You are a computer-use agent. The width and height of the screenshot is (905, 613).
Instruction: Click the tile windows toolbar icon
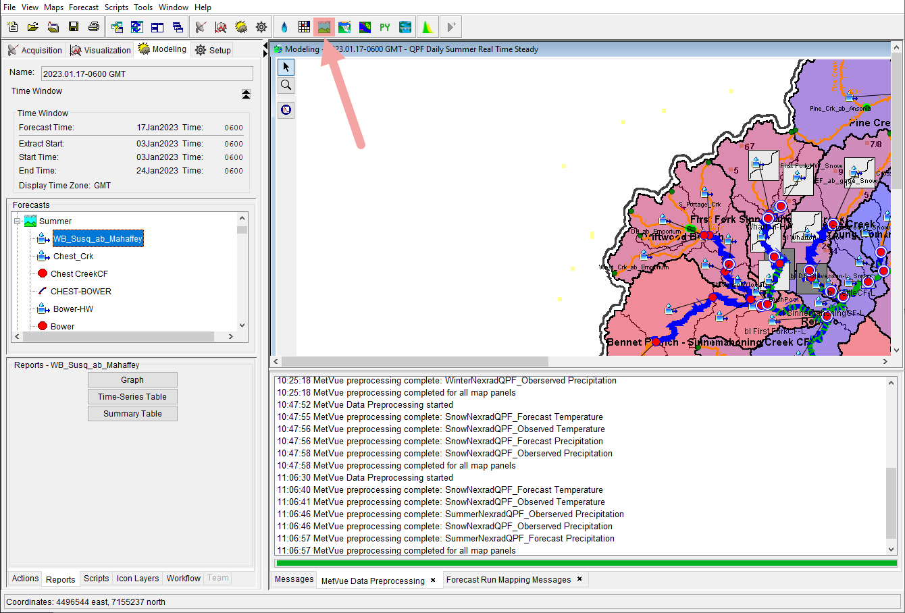pyautogui.click(x=157, y=27)
